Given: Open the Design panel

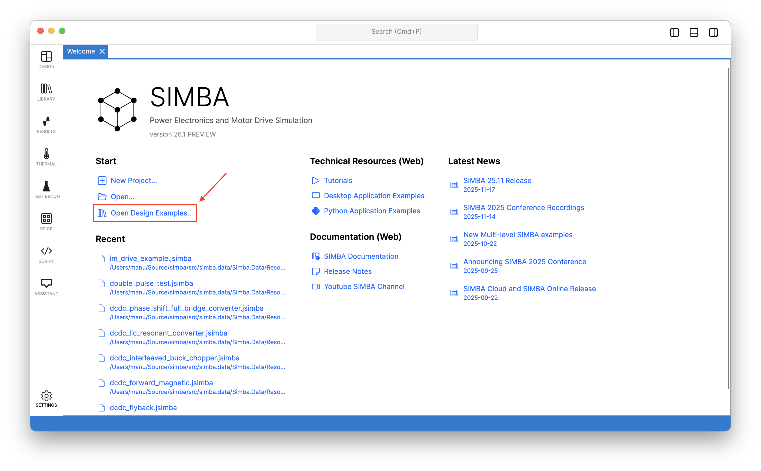Looking at the screenshot, I should (x=46, y=60).
